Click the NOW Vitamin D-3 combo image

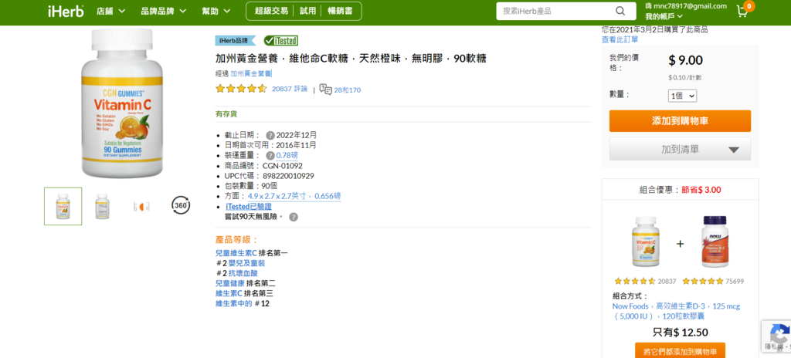click(715, 242)
